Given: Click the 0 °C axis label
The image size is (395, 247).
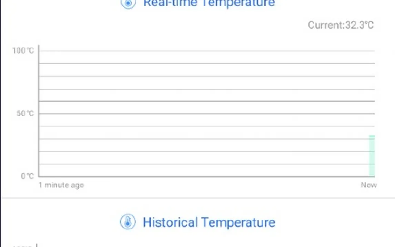Looking at the screenshot, I should coord(27,176).
